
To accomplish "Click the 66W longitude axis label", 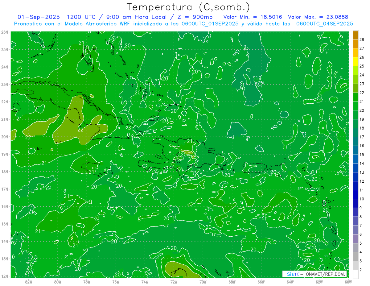I will pos(261,282).
